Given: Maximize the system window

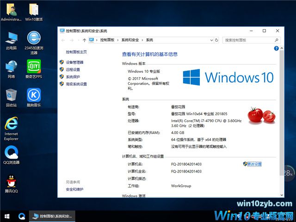Looking at the screenshot, I should pyautogui.click(x=264, y=31).
